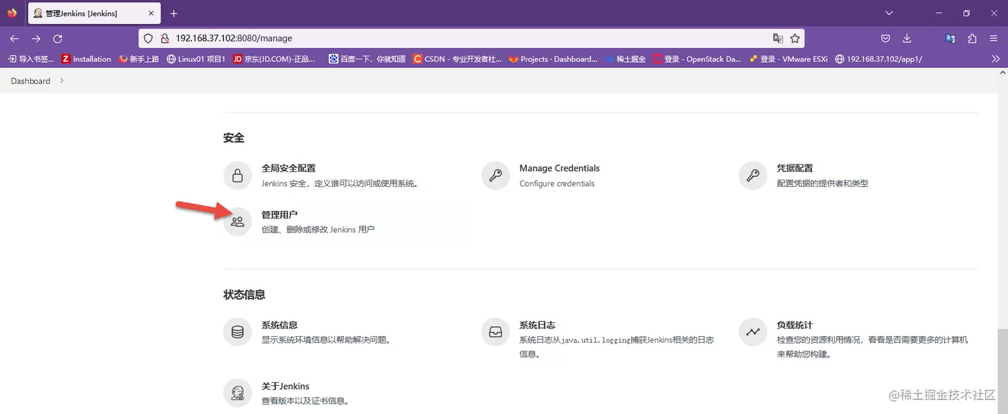This screenshot has height=414, width=1008.
Task: Open the Pocket save icon
Action: click(x=885, y=39)
